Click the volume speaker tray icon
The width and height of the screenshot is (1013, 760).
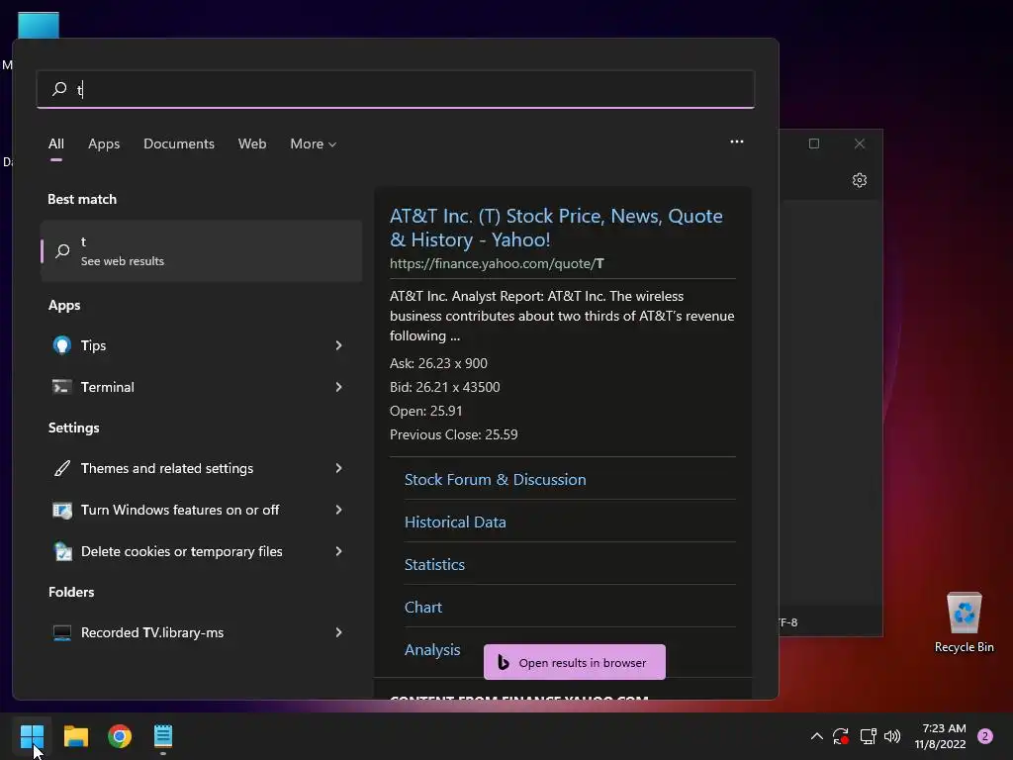pos(892,736)
